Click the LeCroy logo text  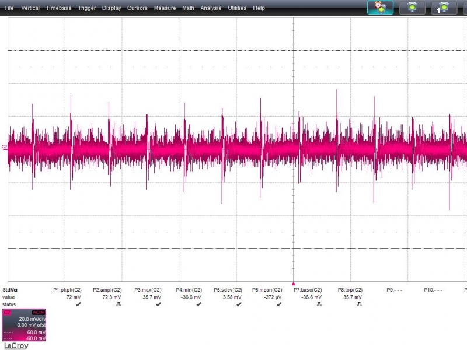16,346
